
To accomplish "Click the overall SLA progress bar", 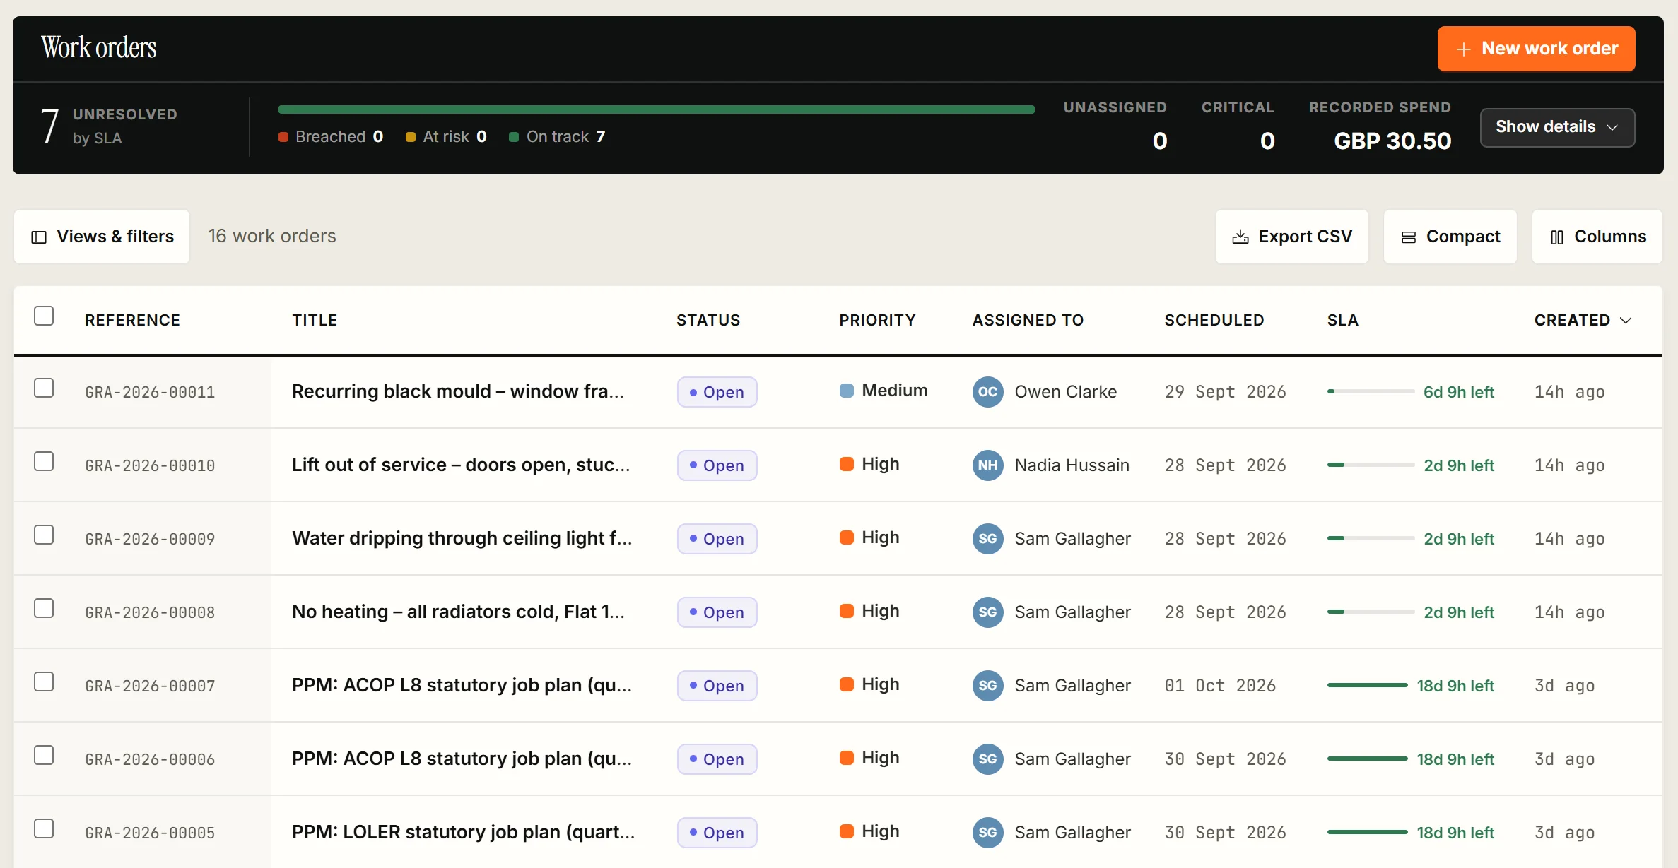I will [657, 109].
